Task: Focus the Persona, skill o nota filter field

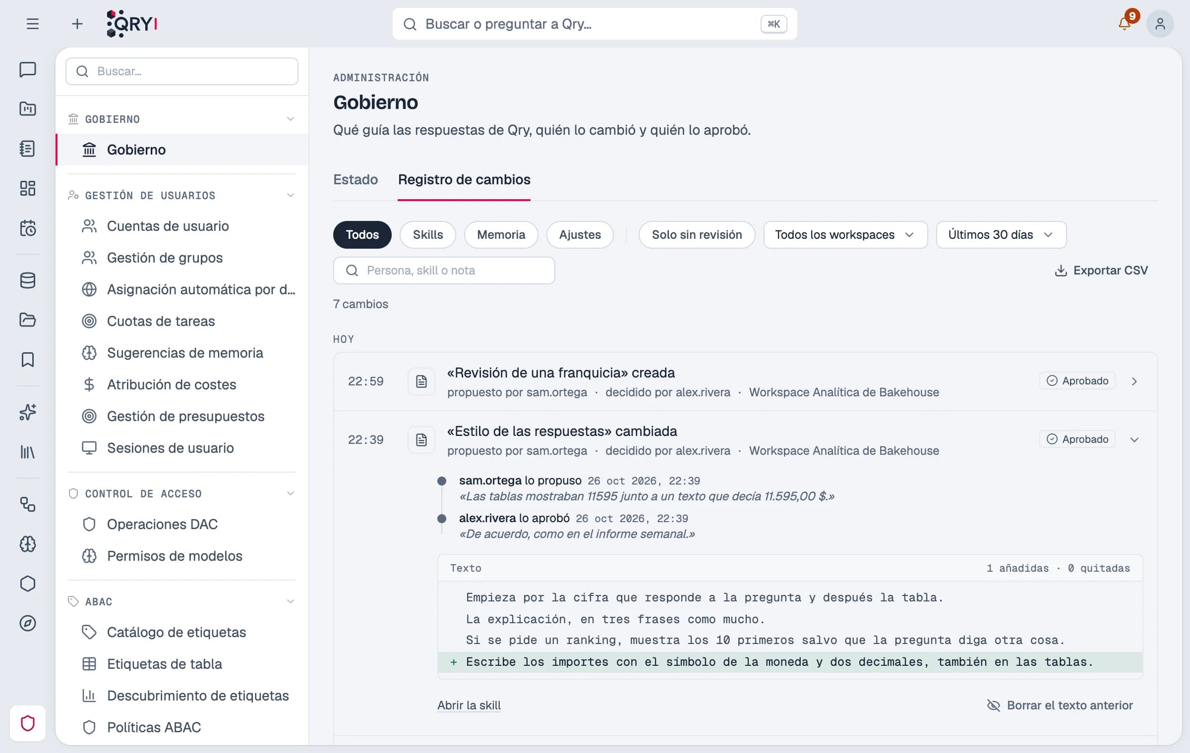Action: [x=444, y=270]
